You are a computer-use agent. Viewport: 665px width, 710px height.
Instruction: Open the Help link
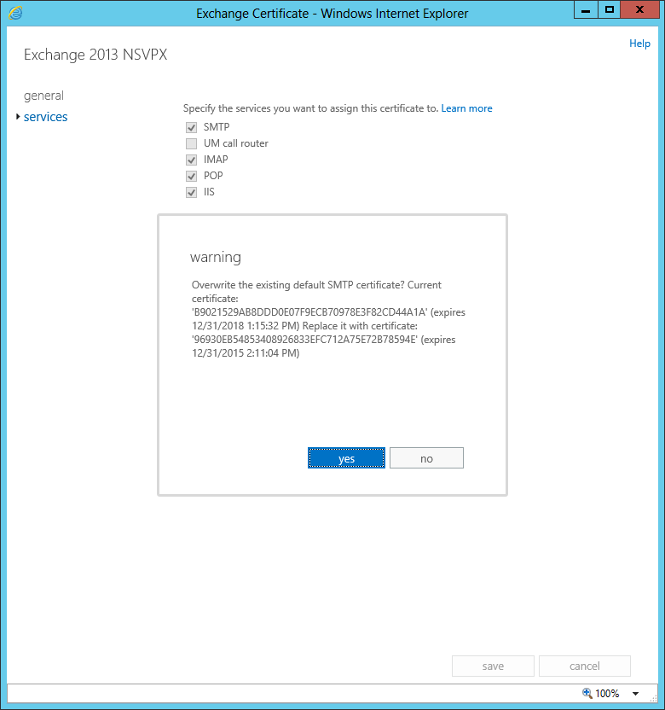[639, 44]
